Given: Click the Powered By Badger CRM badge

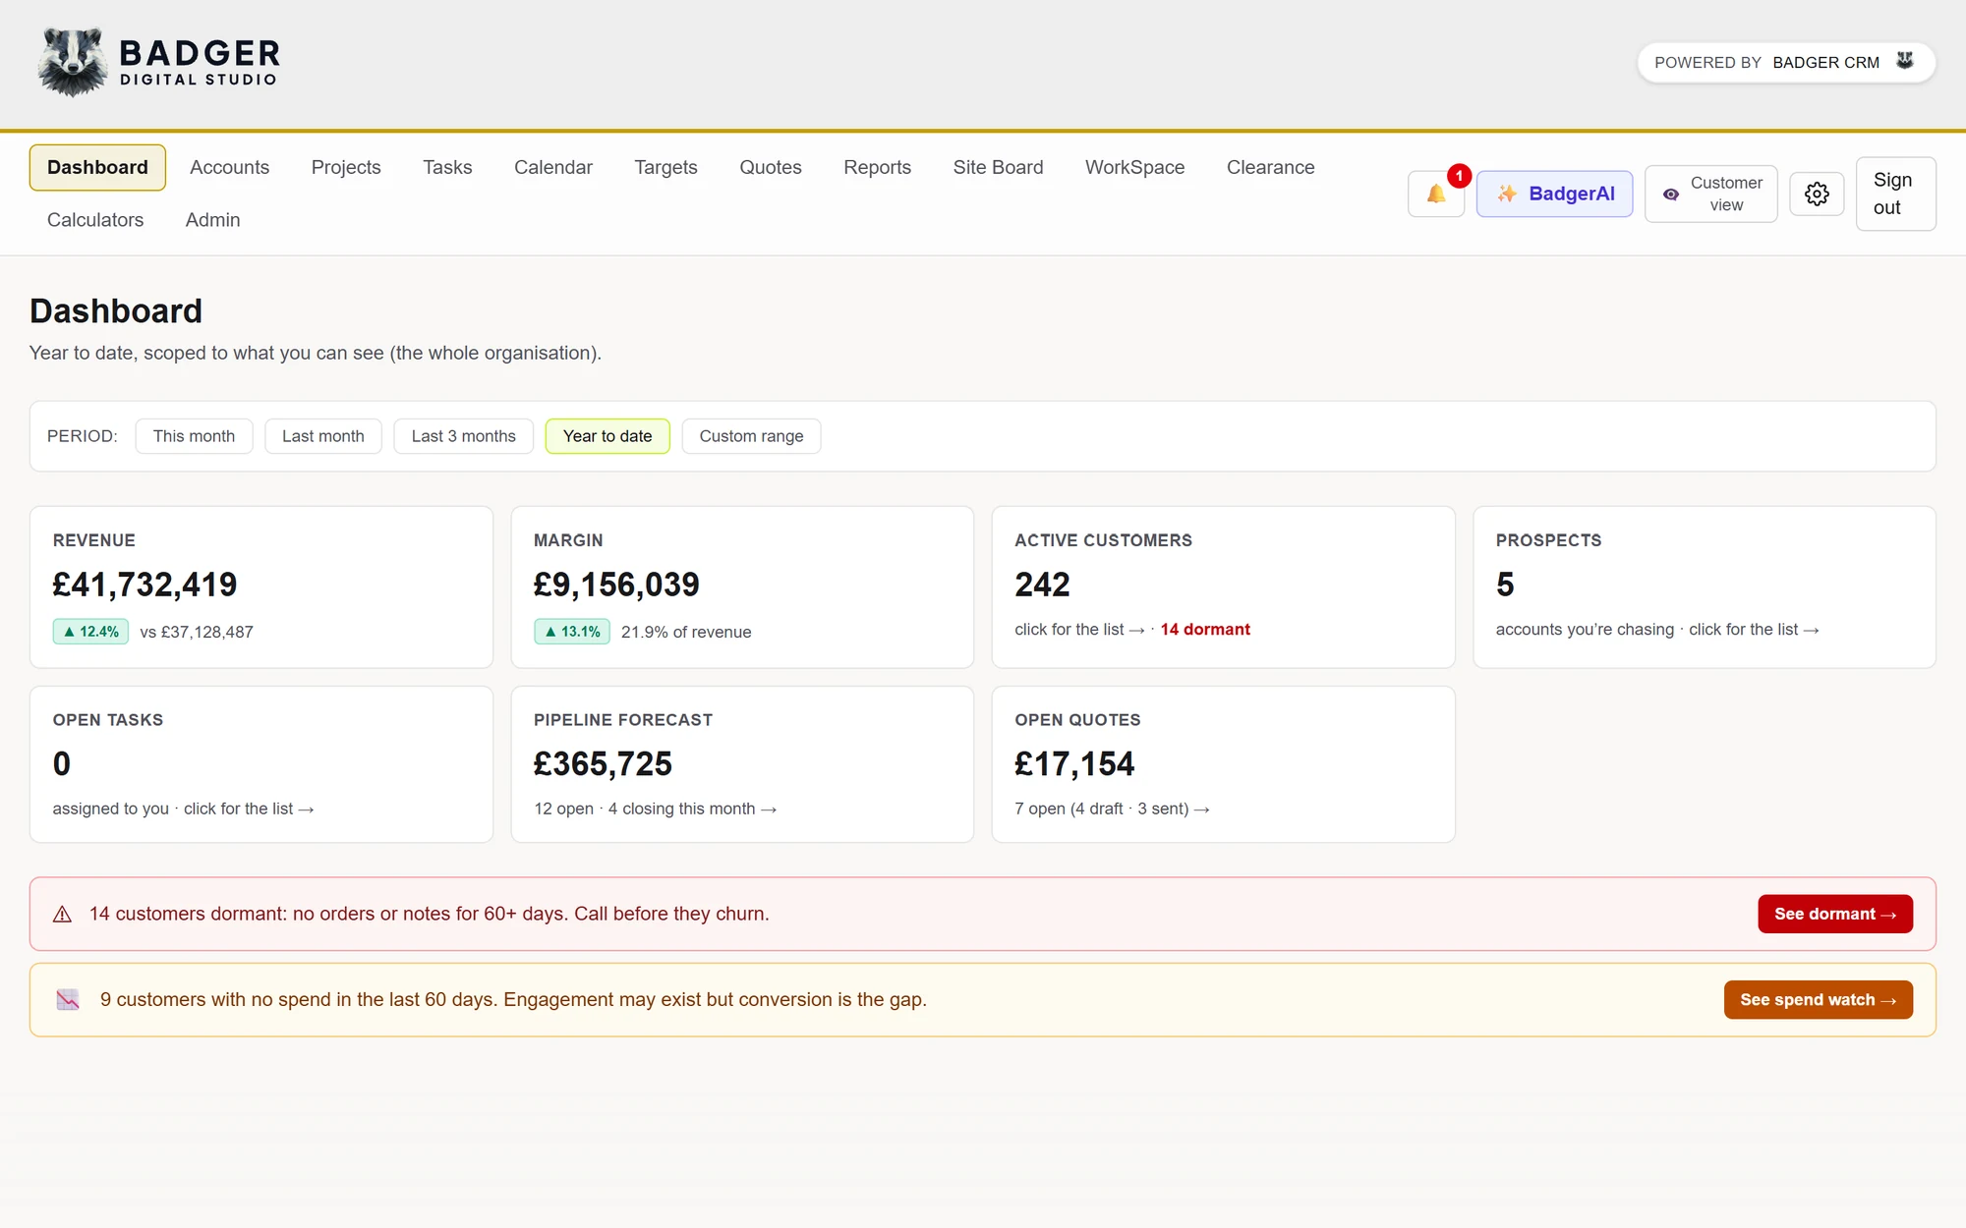Looking at the screenshot, I should point(1786,62).
